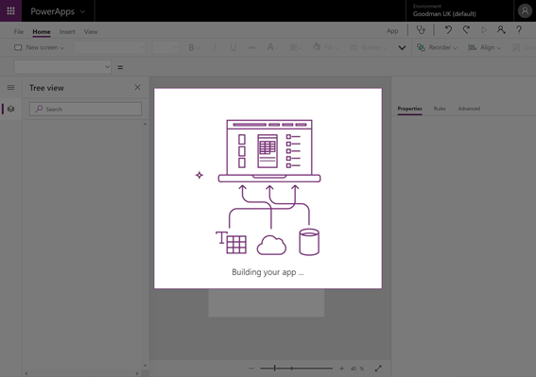The image size is (536, 377).
Task: Click the Tree view scroll up arrow
Action: click(x=145, y=124)
